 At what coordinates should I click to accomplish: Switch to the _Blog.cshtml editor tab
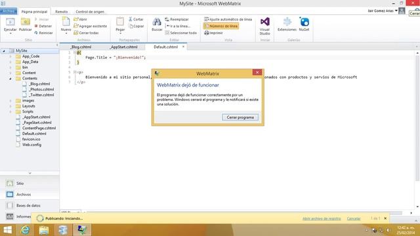point(81,47)
